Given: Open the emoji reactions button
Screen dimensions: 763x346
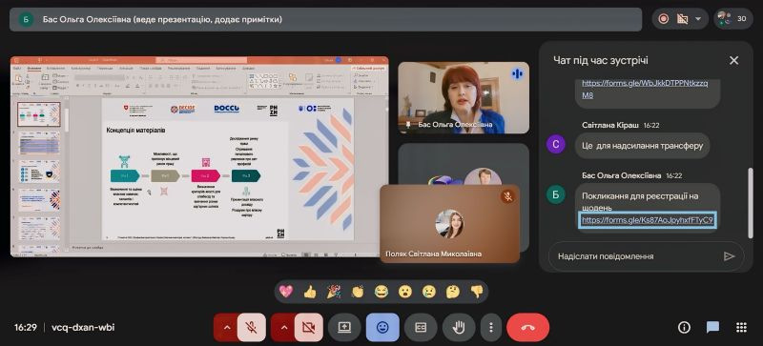Looking at the screenshot, I should (383, 328).
